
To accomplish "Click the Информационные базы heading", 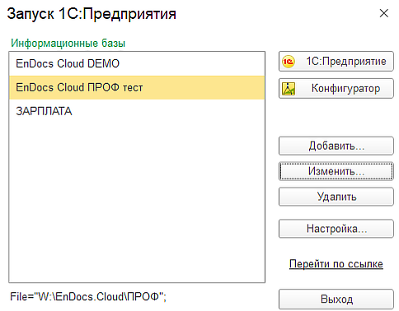I will 68,44.
